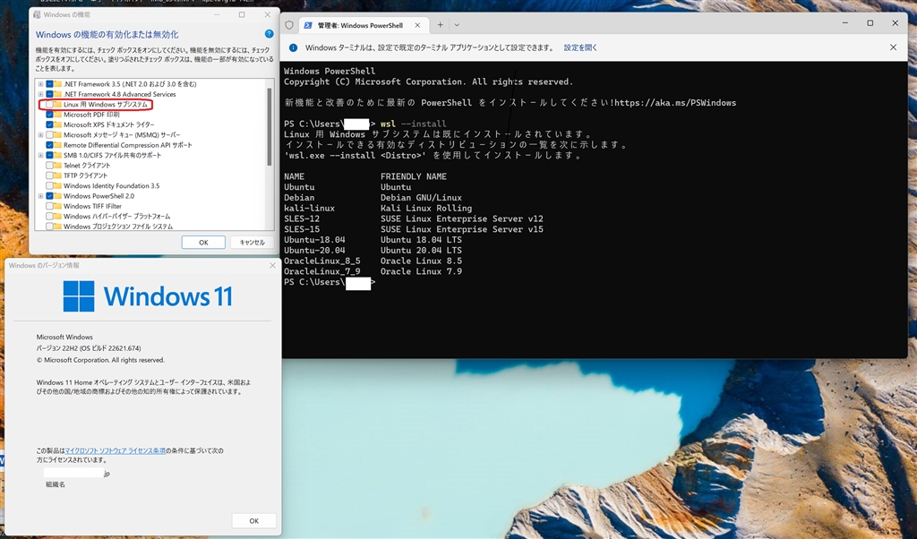Toggle SMB 1.0/CIFS ファイル共有のサポート checkbox
The height and width of the screenshot is (539, 917).
50,156
